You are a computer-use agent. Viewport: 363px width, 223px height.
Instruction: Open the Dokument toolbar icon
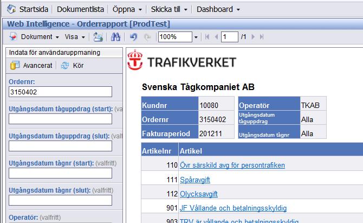tap(13, 37)
